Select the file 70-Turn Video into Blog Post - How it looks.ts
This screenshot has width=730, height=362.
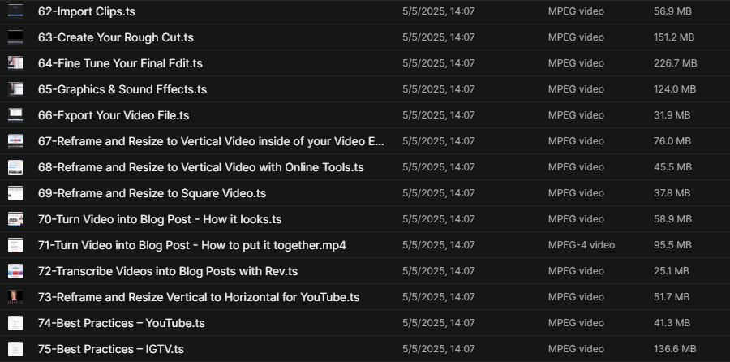(159, 219)
